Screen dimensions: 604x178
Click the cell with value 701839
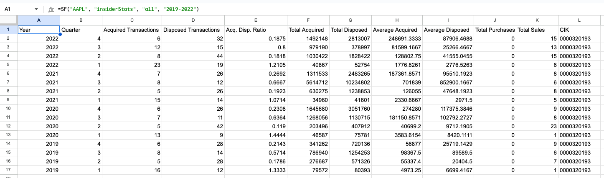[397, 82]
